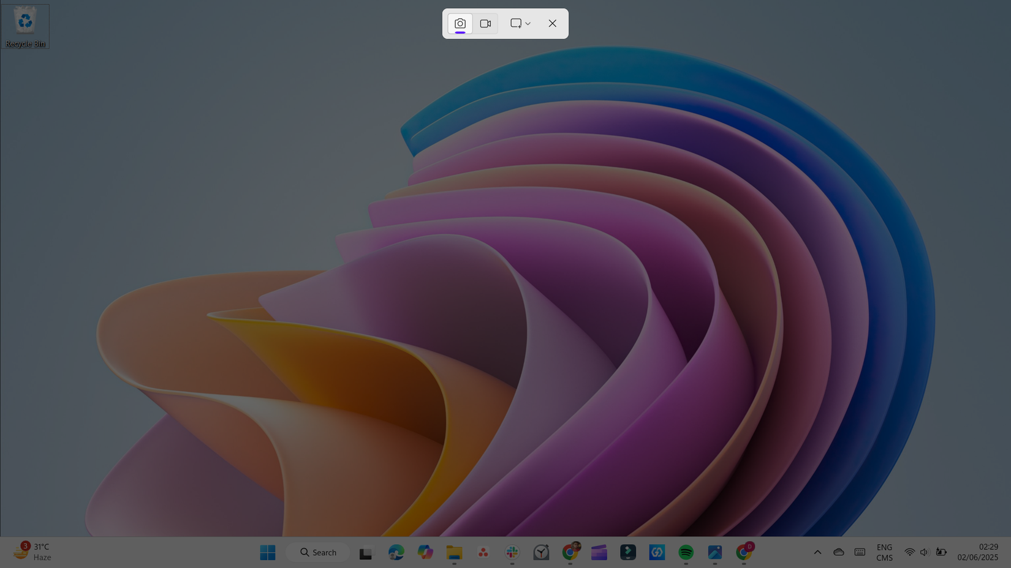Open the taskbar Search field

[x=318, y=552]
